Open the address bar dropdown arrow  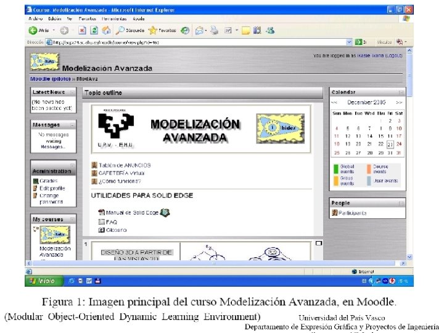point(349,42)
